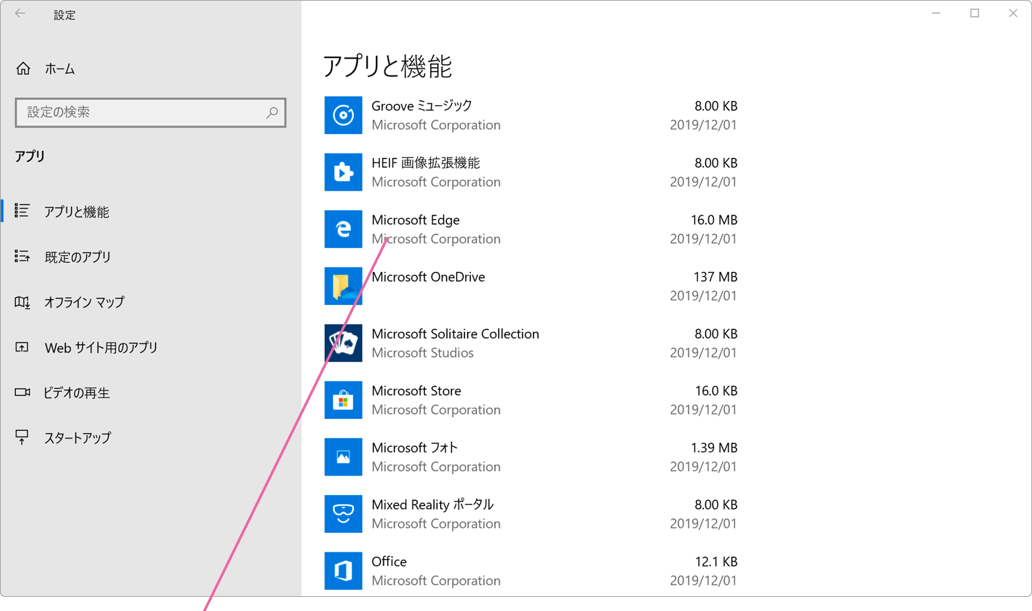Viewport: 1032px width, 611px height.
Task: Click the Microsoft フォト app icon
Action: click(343, 457)
